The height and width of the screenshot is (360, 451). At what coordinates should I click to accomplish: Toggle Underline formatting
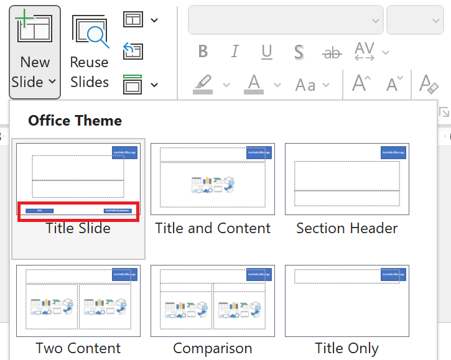click(267, 52)
